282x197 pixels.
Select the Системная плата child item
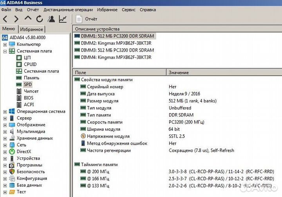pos(42,71)
